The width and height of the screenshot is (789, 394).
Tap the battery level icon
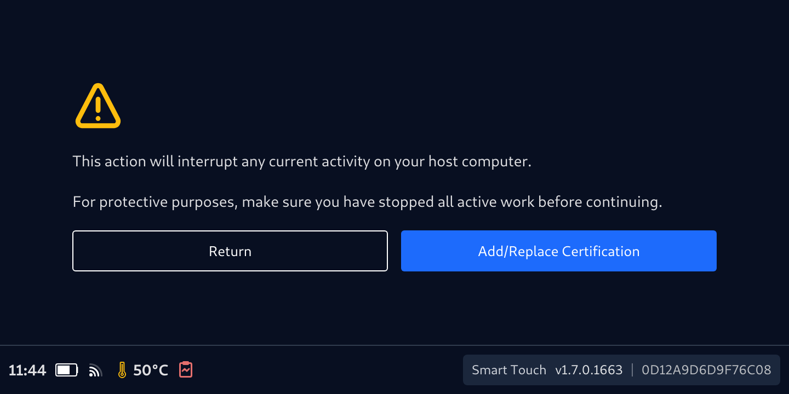coord(66,370)
